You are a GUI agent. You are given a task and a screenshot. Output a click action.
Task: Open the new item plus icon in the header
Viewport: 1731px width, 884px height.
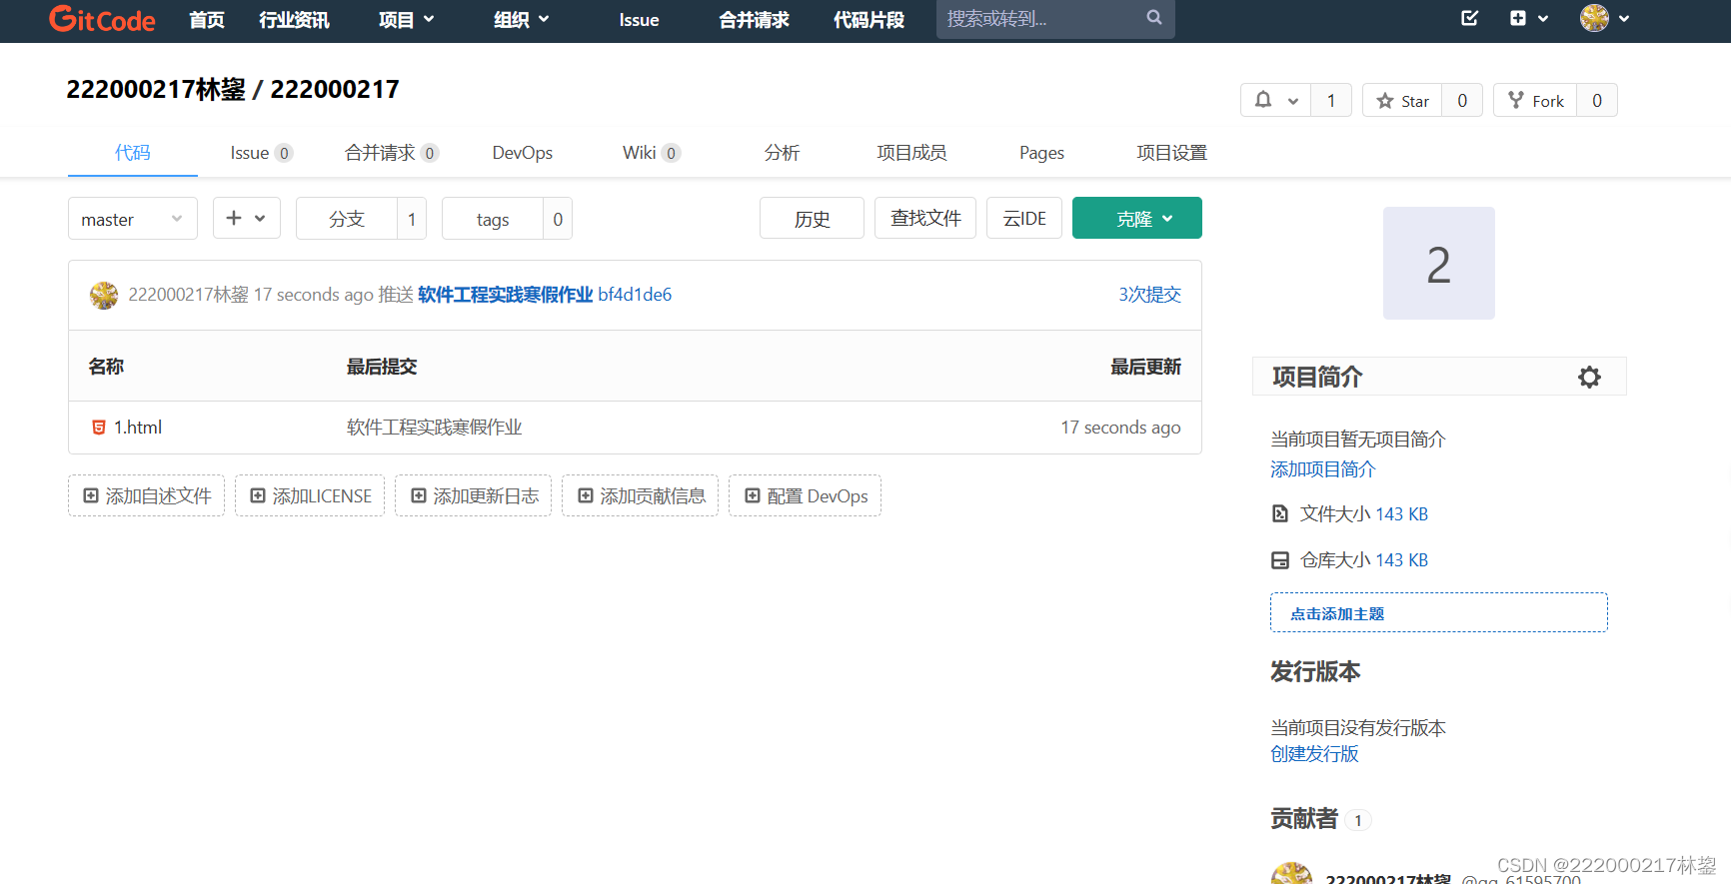(1518, 18)
